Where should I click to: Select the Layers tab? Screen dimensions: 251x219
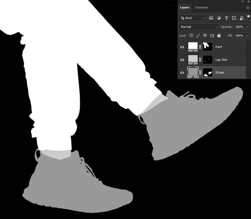[x=184, y=8]
